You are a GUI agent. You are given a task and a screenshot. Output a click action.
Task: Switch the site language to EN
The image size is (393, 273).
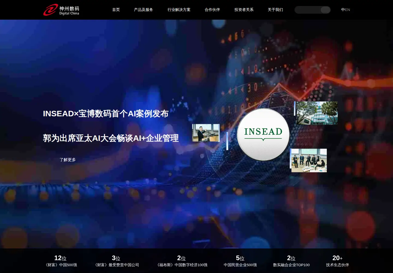[347, 10]
